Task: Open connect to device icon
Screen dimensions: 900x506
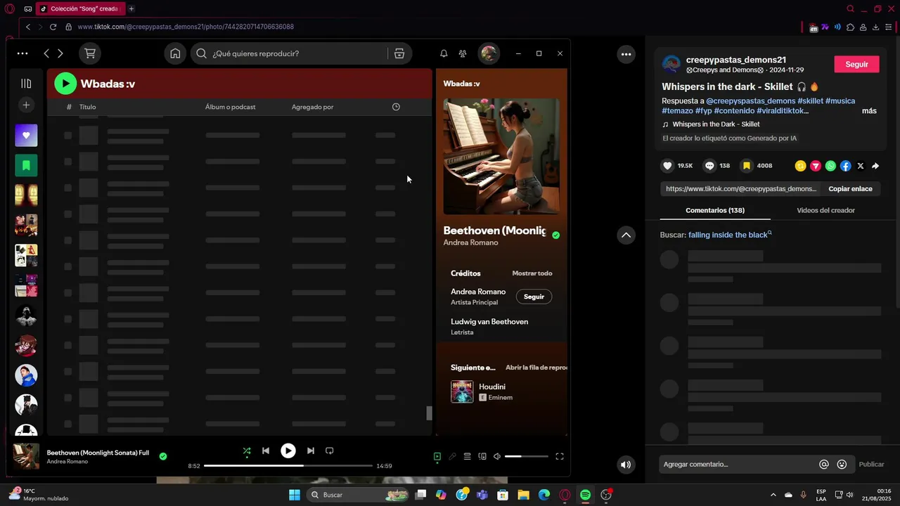Action: tap(482, 457)
